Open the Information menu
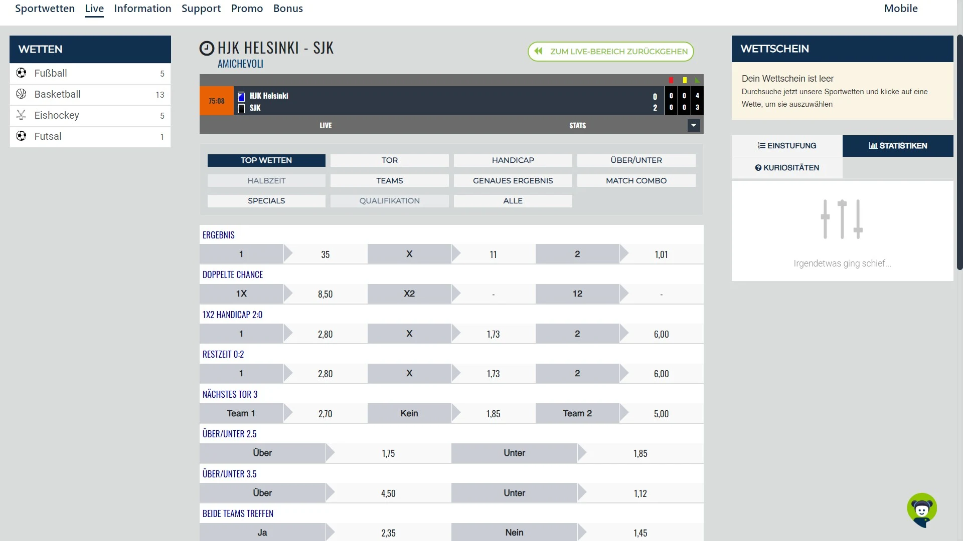The image size is (963, 541). 142,9
